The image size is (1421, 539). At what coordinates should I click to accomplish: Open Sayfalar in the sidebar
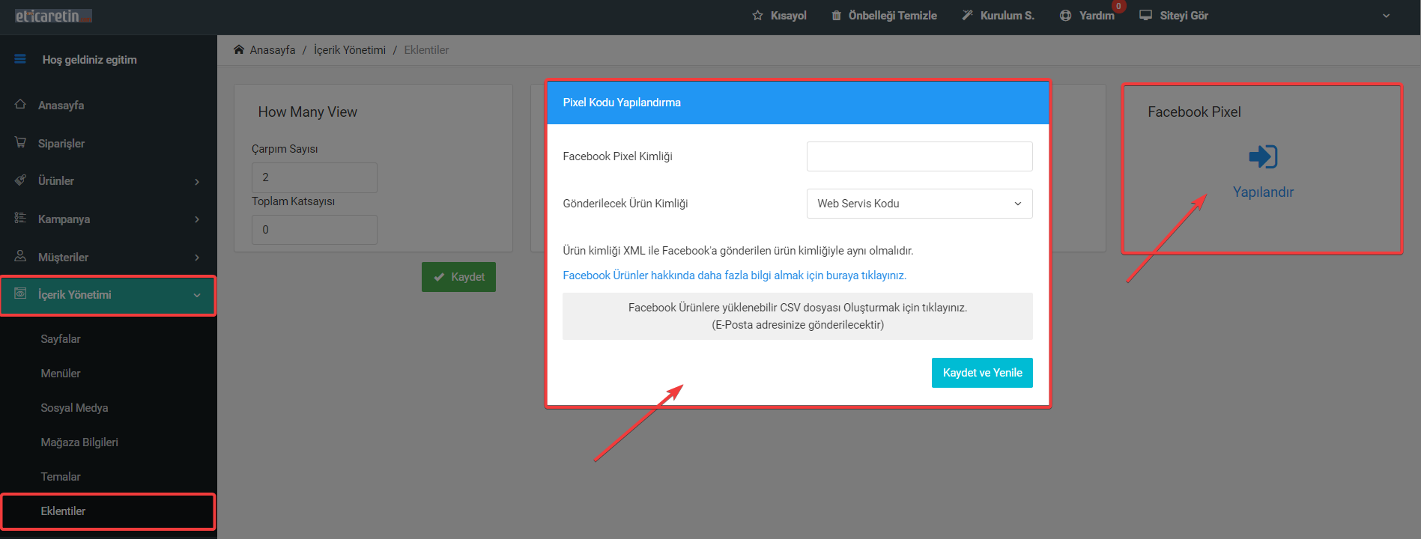pos(61,339)
